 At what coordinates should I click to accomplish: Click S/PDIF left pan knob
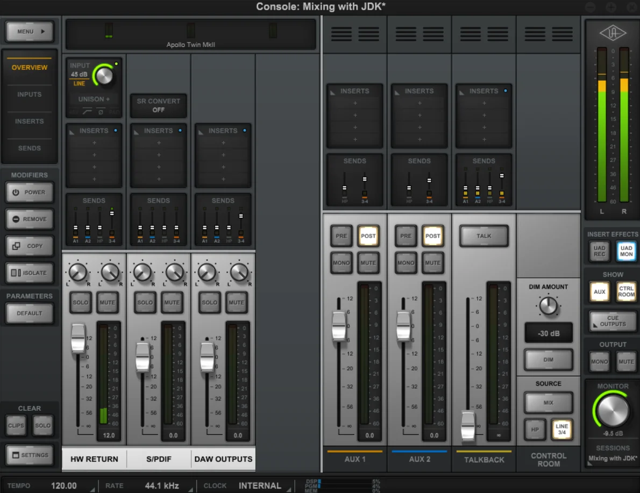click(142, 273)
